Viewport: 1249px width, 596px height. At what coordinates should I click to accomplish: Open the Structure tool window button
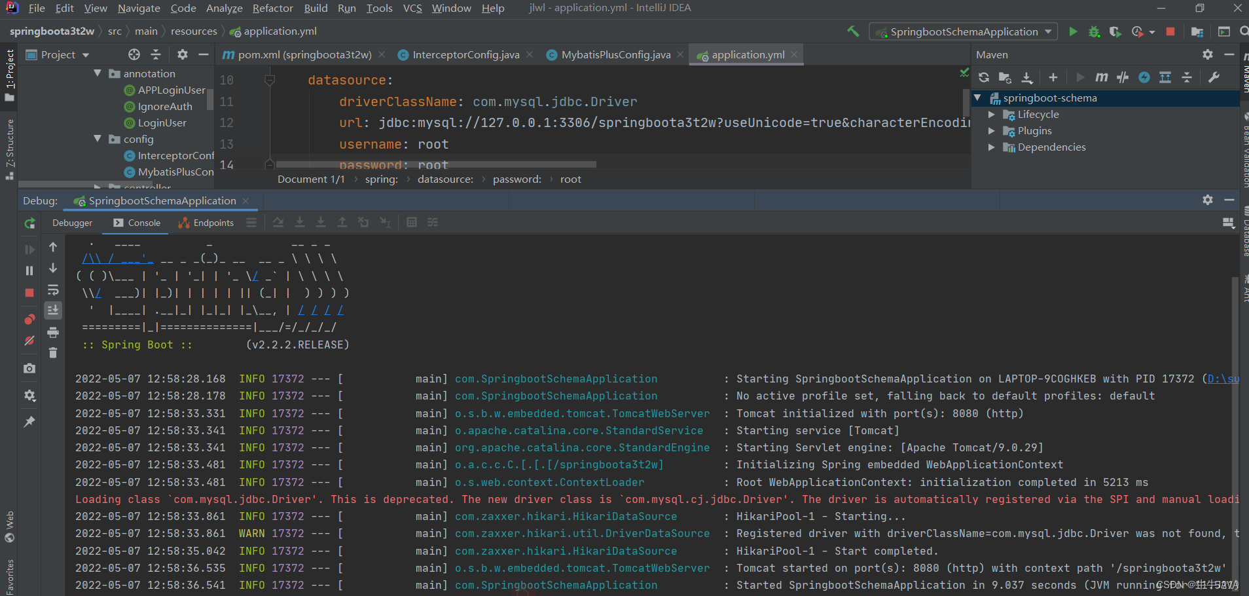point(9,149)
